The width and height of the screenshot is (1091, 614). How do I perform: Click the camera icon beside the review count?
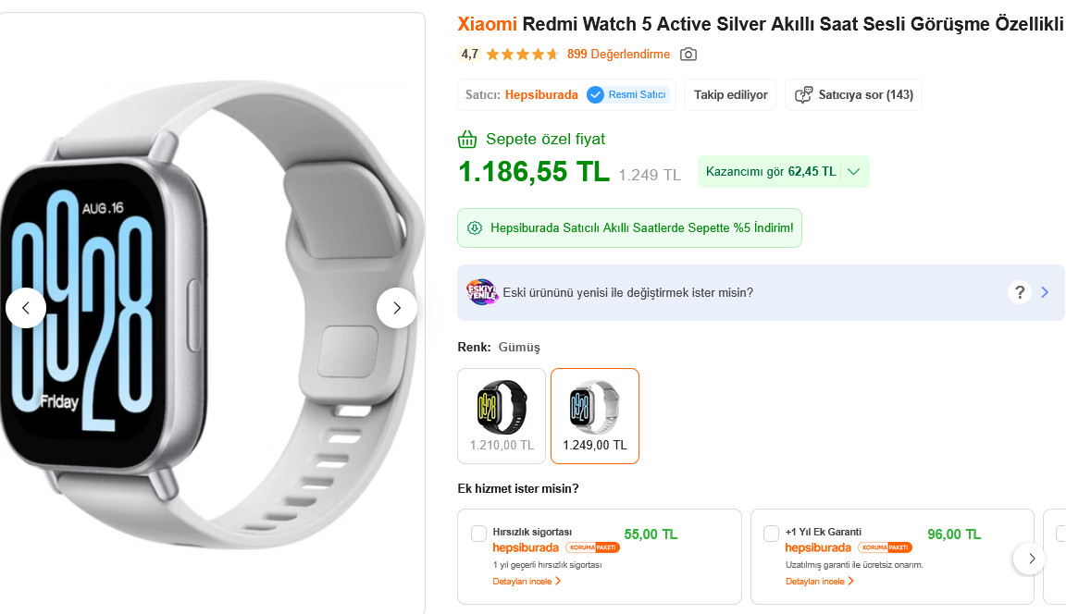[688, 55]
